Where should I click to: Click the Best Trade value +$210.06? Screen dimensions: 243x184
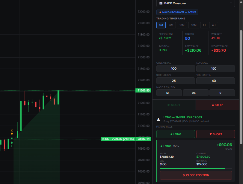click(193, 50)
